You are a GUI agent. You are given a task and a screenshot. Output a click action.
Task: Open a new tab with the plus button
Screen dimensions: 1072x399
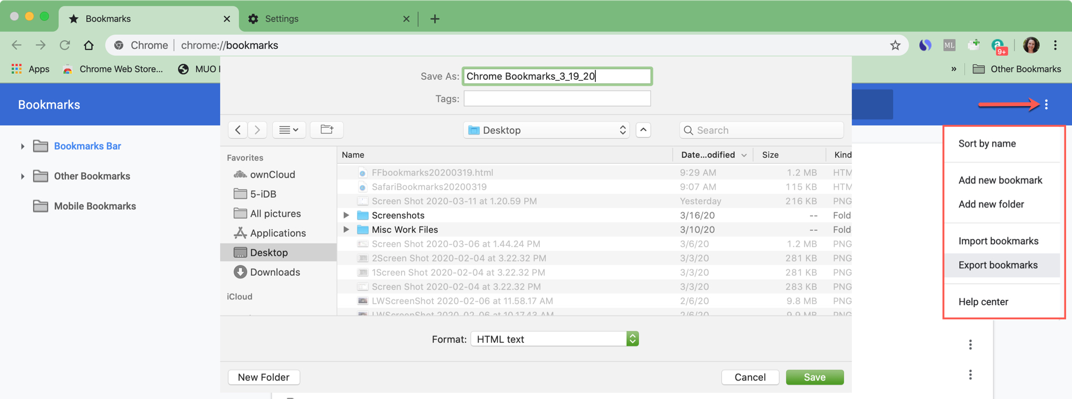(435, 19)
